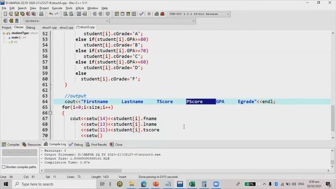Click the Replace toolbar icon

pos(71,14)
